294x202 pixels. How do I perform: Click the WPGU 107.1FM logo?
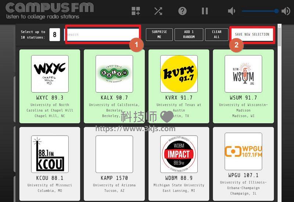[x=243, y=151]
